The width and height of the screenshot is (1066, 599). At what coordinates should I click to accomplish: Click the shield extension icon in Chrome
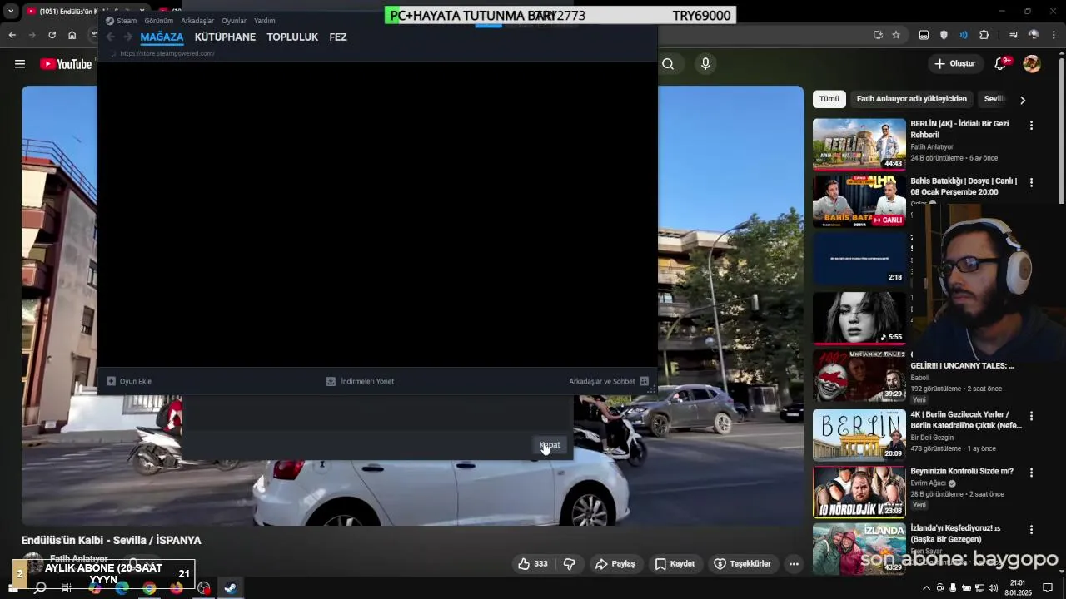pyautogui.click(x=944, y=35)
